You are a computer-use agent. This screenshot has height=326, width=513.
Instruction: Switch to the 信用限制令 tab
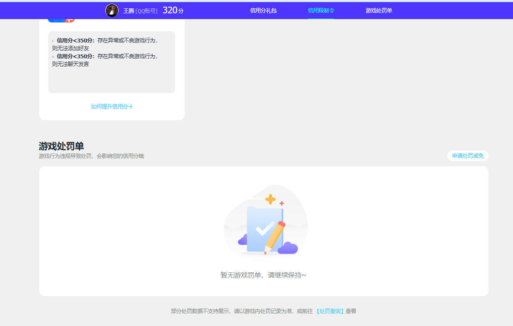tap(321, 10)
